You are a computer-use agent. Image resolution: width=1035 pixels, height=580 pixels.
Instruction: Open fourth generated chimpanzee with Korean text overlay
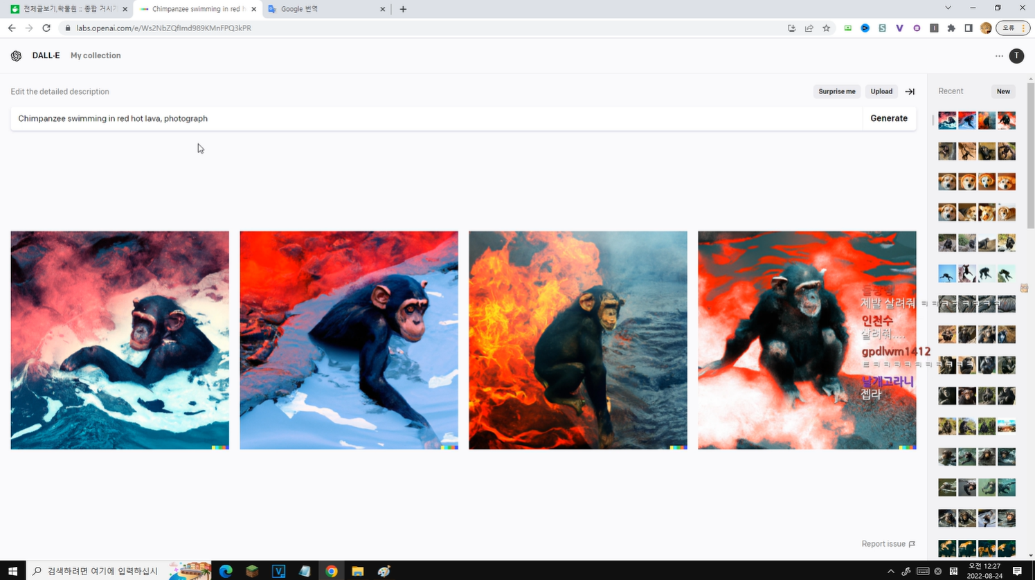coord(807,341)
